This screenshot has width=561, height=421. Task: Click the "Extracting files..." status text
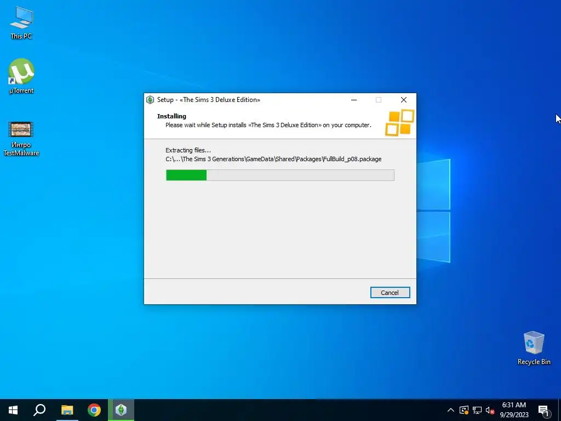click(188, 150)
